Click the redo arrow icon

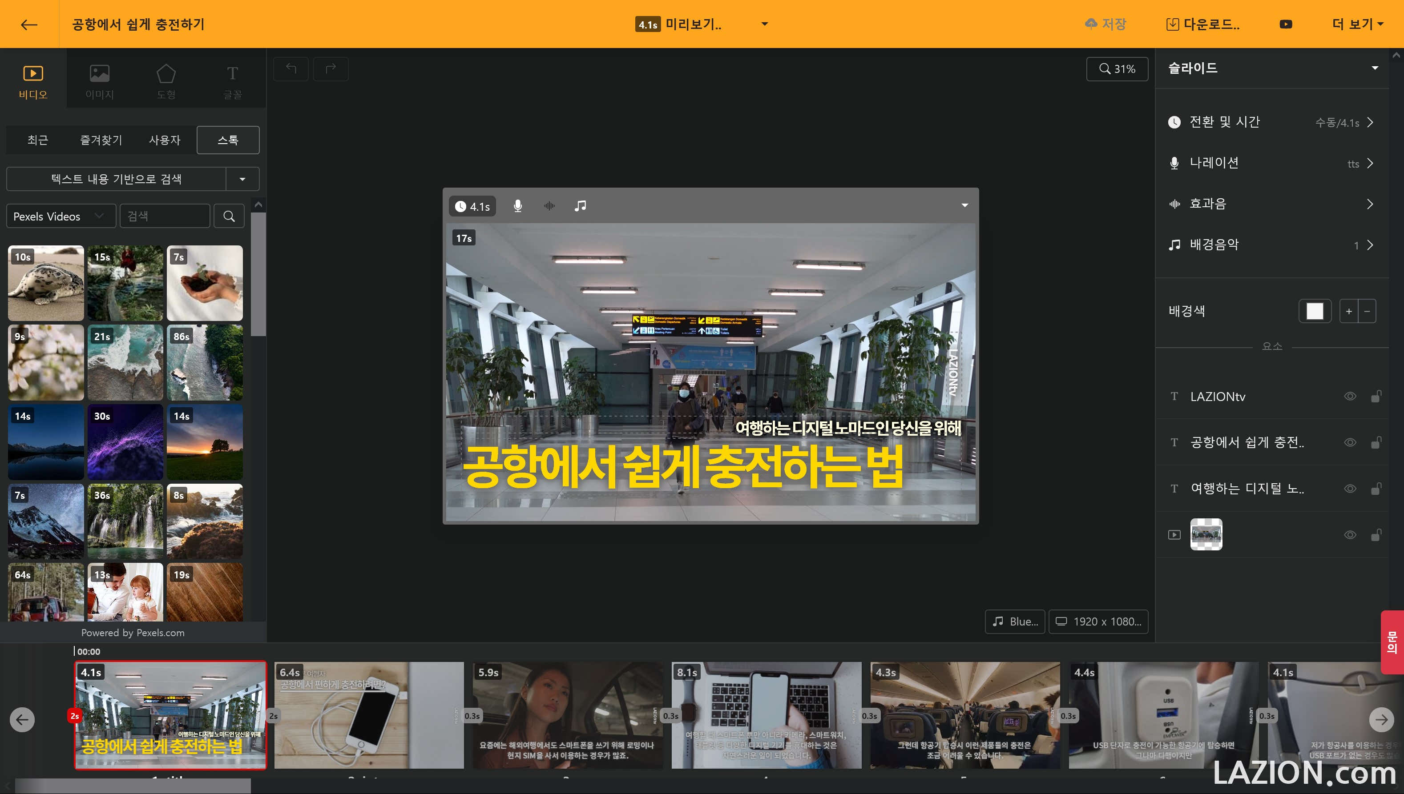tap(331, 69)
